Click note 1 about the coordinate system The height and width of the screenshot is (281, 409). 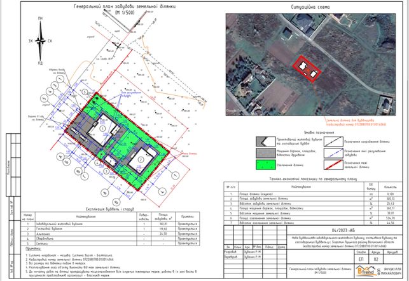click(x=69, y=255)
